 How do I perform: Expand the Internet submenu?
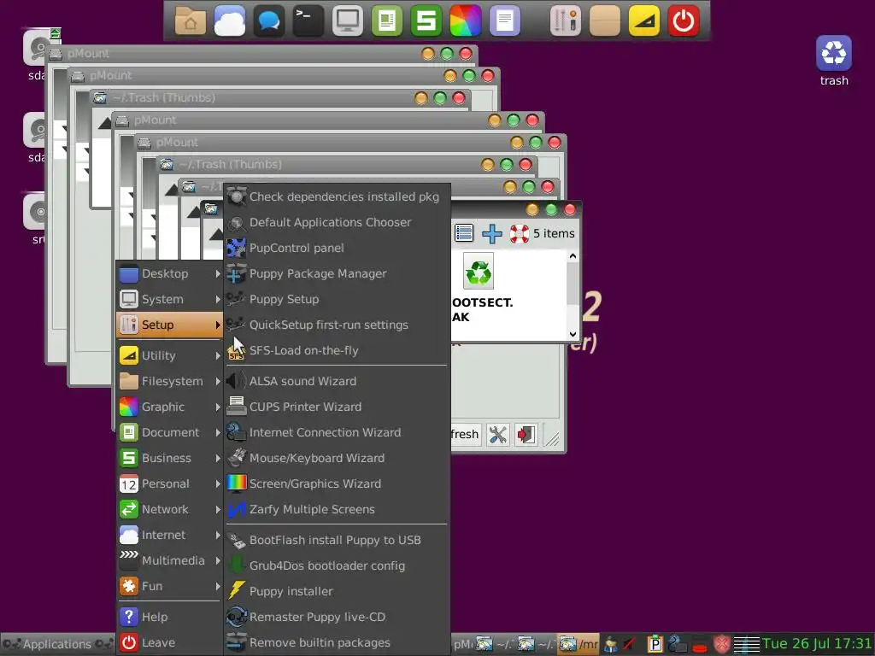tap(170, 535)
